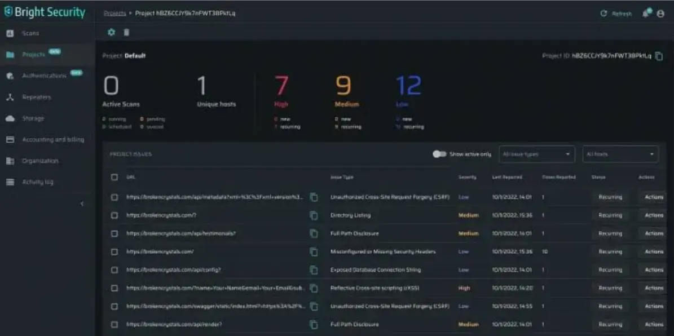This screenshot has height=336, width=674.
Task: Copy URL of the api/render issue
Action: (x=314, y=324)
